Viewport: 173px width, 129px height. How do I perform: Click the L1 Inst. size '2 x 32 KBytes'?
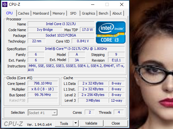point(93,89)
